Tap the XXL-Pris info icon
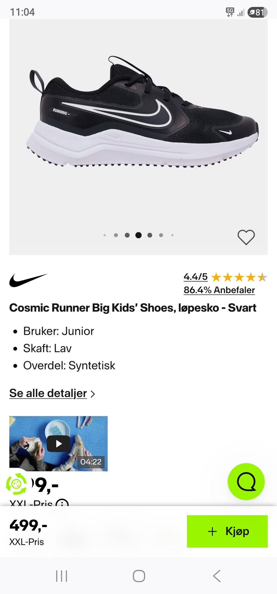The height and width of the screenshot is (594, 277). pyautogui.click(x=62, y=503)
